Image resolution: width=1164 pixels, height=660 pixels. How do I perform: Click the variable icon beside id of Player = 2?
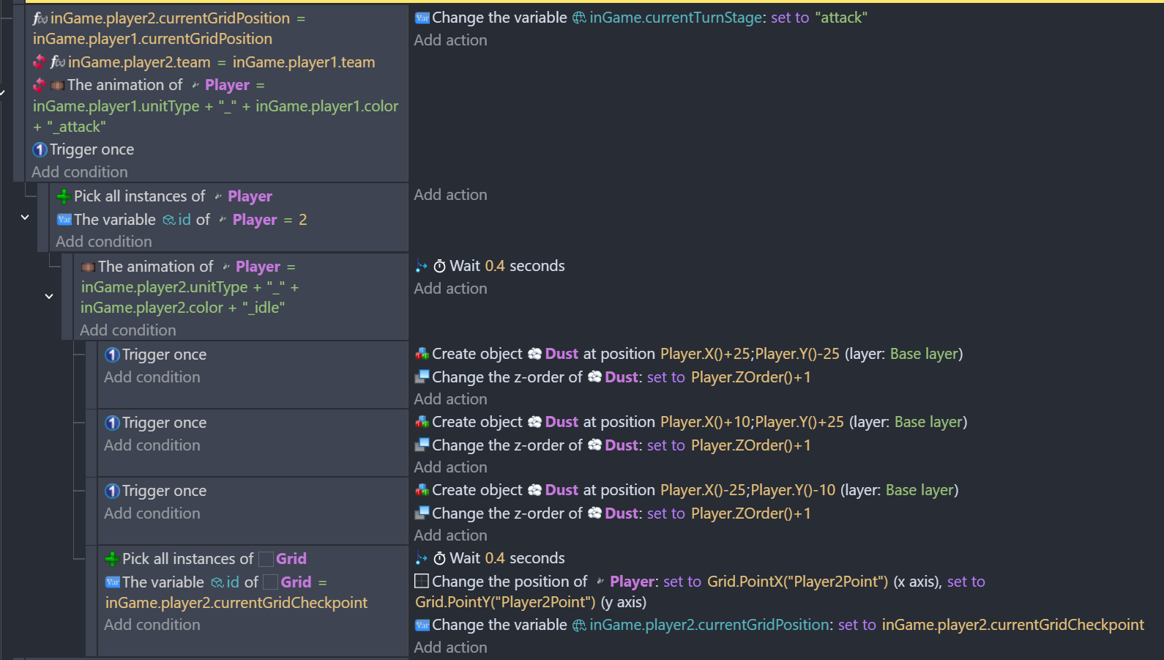tap(64, 220)
